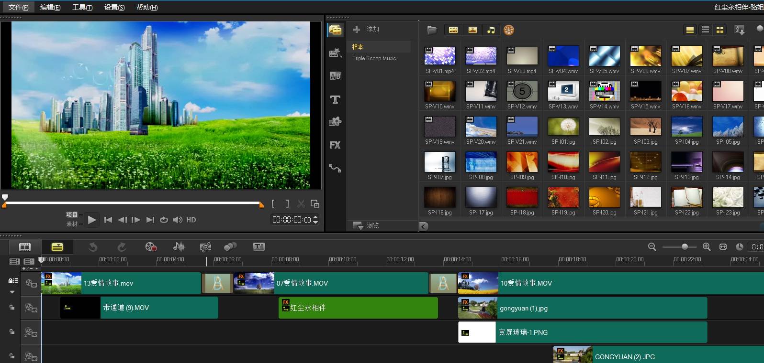Viewport: 764px width, 363px height.
Task: Select Project (项目) preview mode
Action: 72,215
